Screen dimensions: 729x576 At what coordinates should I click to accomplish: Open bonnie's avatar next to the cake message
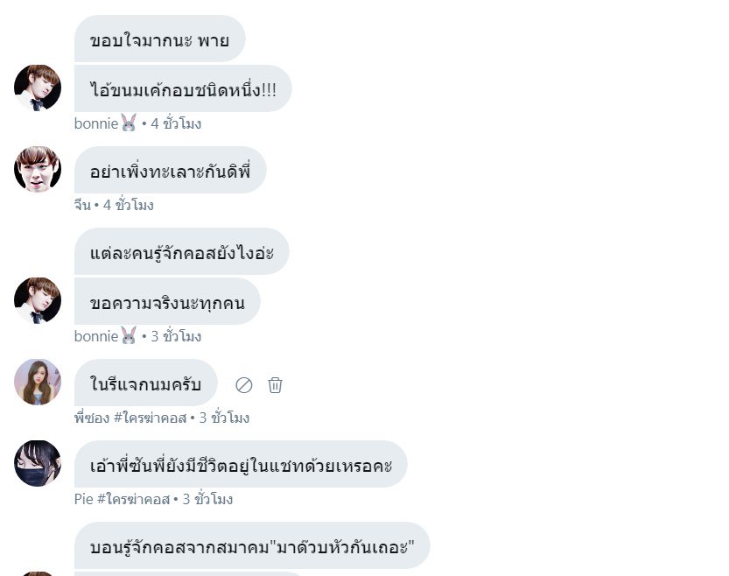coord(38,88)
